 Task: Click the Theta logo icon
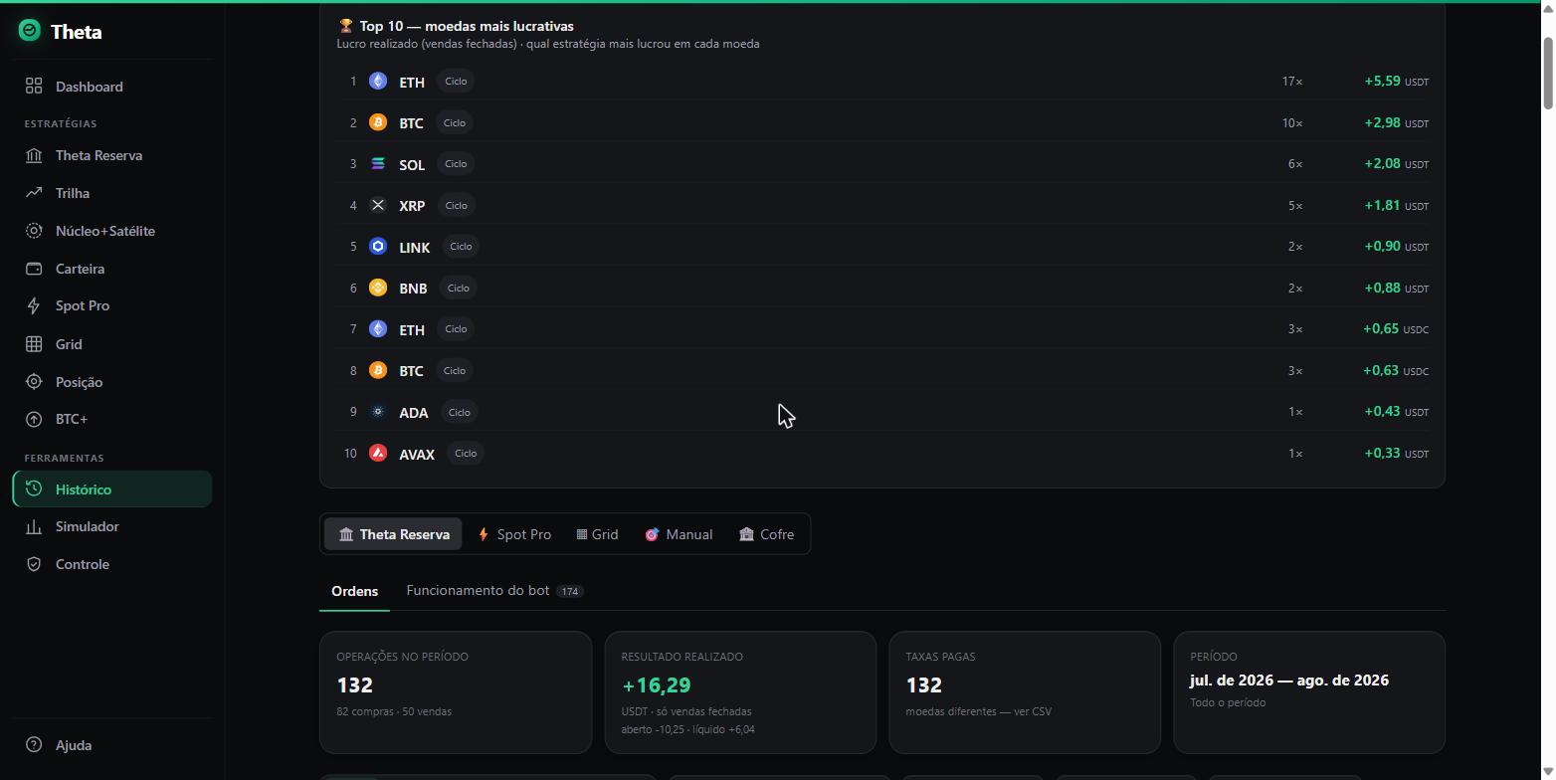pos(30,31)
